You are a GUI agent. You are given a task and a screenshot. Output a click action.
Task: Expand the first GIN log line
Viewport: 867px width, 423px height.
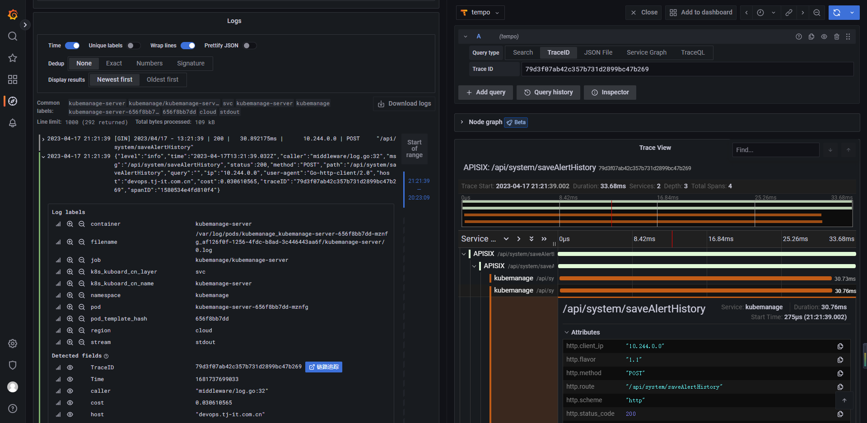(43, 139)
